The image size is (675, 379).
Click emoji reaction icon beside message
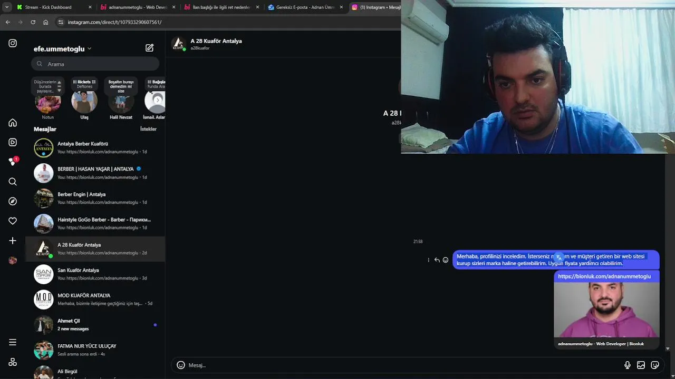[x=446, y=260]
